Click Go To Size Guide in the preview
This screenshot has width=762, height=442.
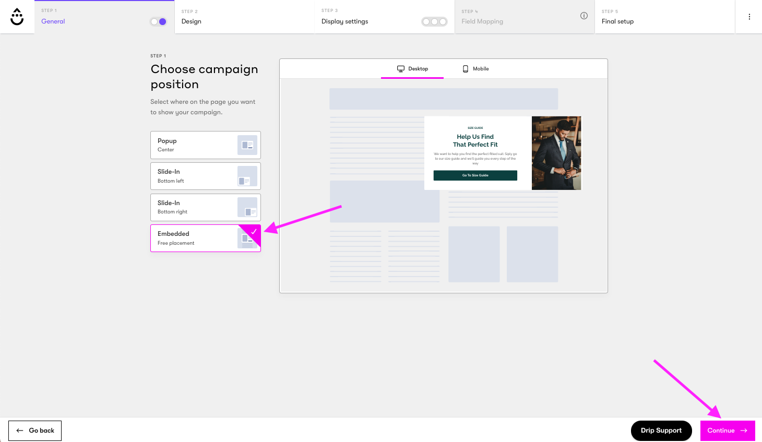pos(474,175)
